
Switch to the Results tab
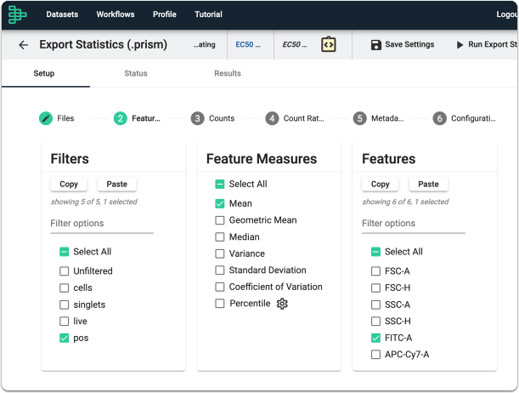point(228,73)
